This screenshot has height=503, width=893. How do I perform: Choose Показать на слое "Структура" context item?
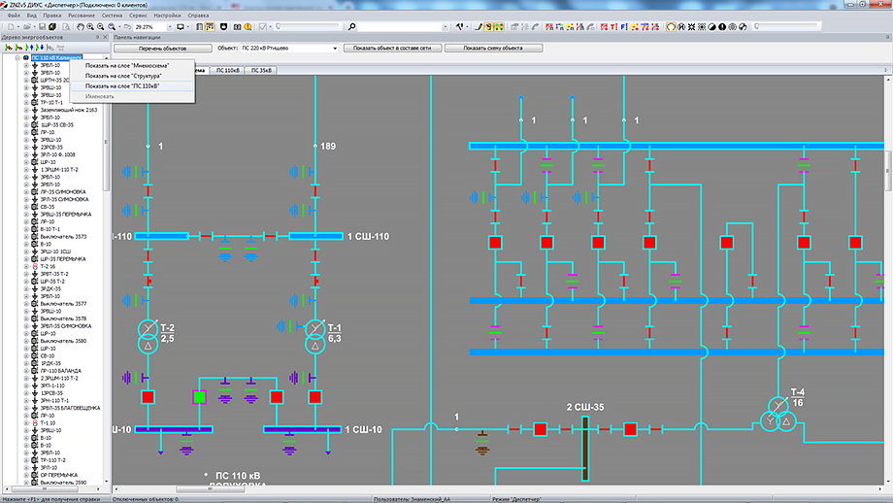pos(123,76)
